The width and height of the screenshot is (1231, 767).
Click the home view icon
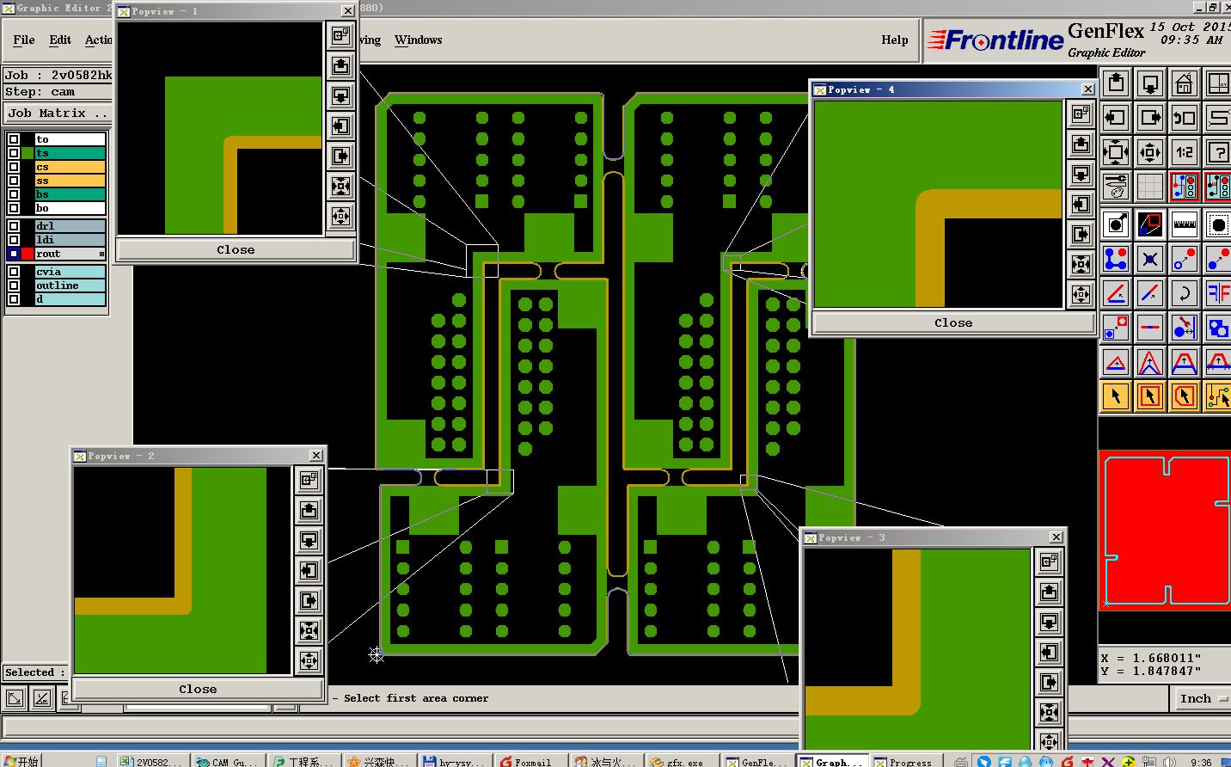click(x=1185, y=83)
